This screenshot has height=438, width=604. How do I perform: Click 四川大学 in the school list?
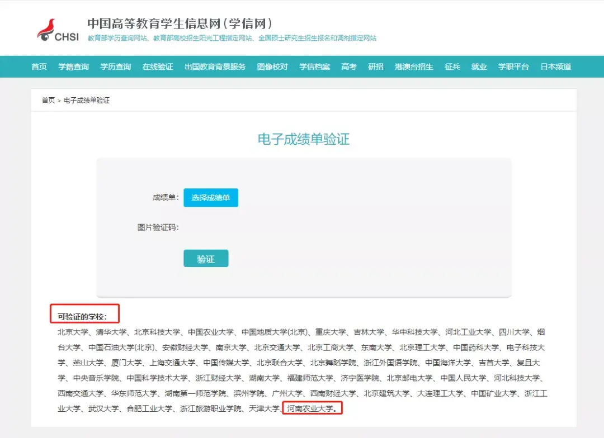coord(515,332)
